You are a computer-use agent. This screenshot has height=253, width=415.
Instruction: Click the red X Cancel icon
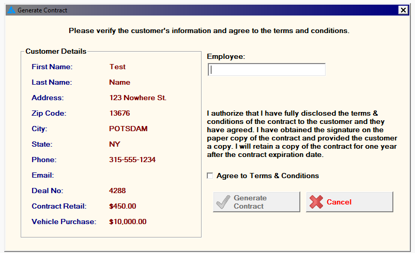[x=316, y=202]
